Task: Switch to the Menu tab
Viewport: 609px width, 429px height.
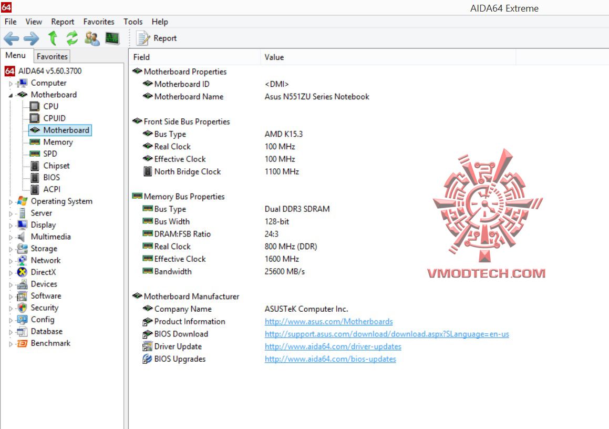Action: [x=16, y=56]
